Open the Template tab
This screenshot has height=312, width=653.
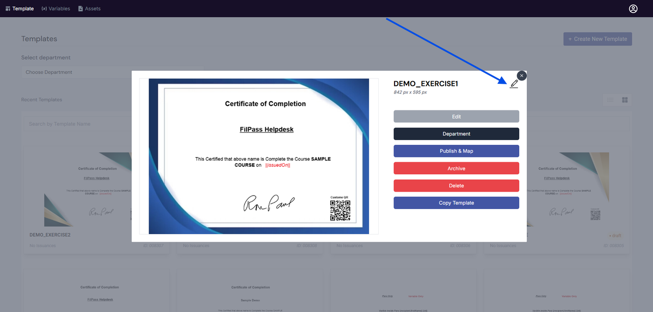click(20, 9)
